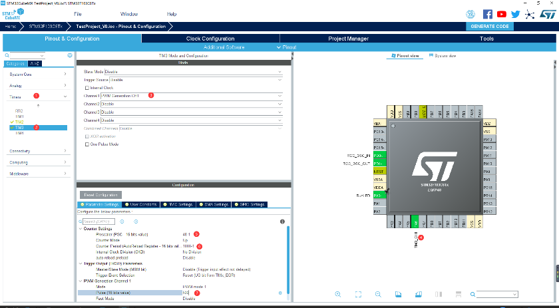Rotate the chip view counter-clockwise
This screenshot has width=559, height=308.
click(x=419, y=294)
